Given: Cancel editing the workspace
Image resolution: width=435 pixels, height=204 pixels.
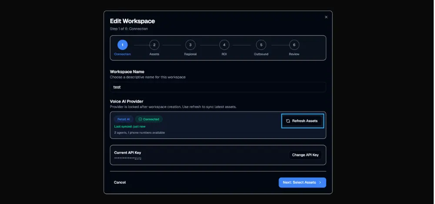Looking at the screenshot, I should click(x=120, y=182).
